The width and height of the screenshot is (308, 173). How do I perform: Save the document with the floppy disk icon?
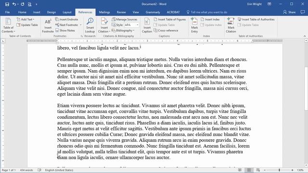(7, 4)
